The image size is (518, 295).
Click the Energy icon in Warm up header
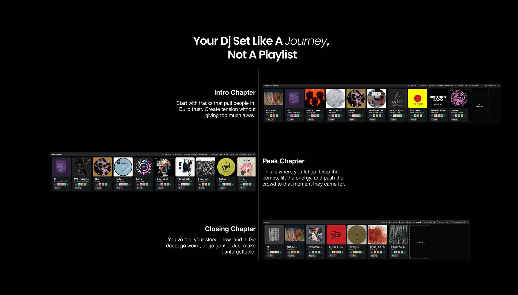[x=469, y=86]
